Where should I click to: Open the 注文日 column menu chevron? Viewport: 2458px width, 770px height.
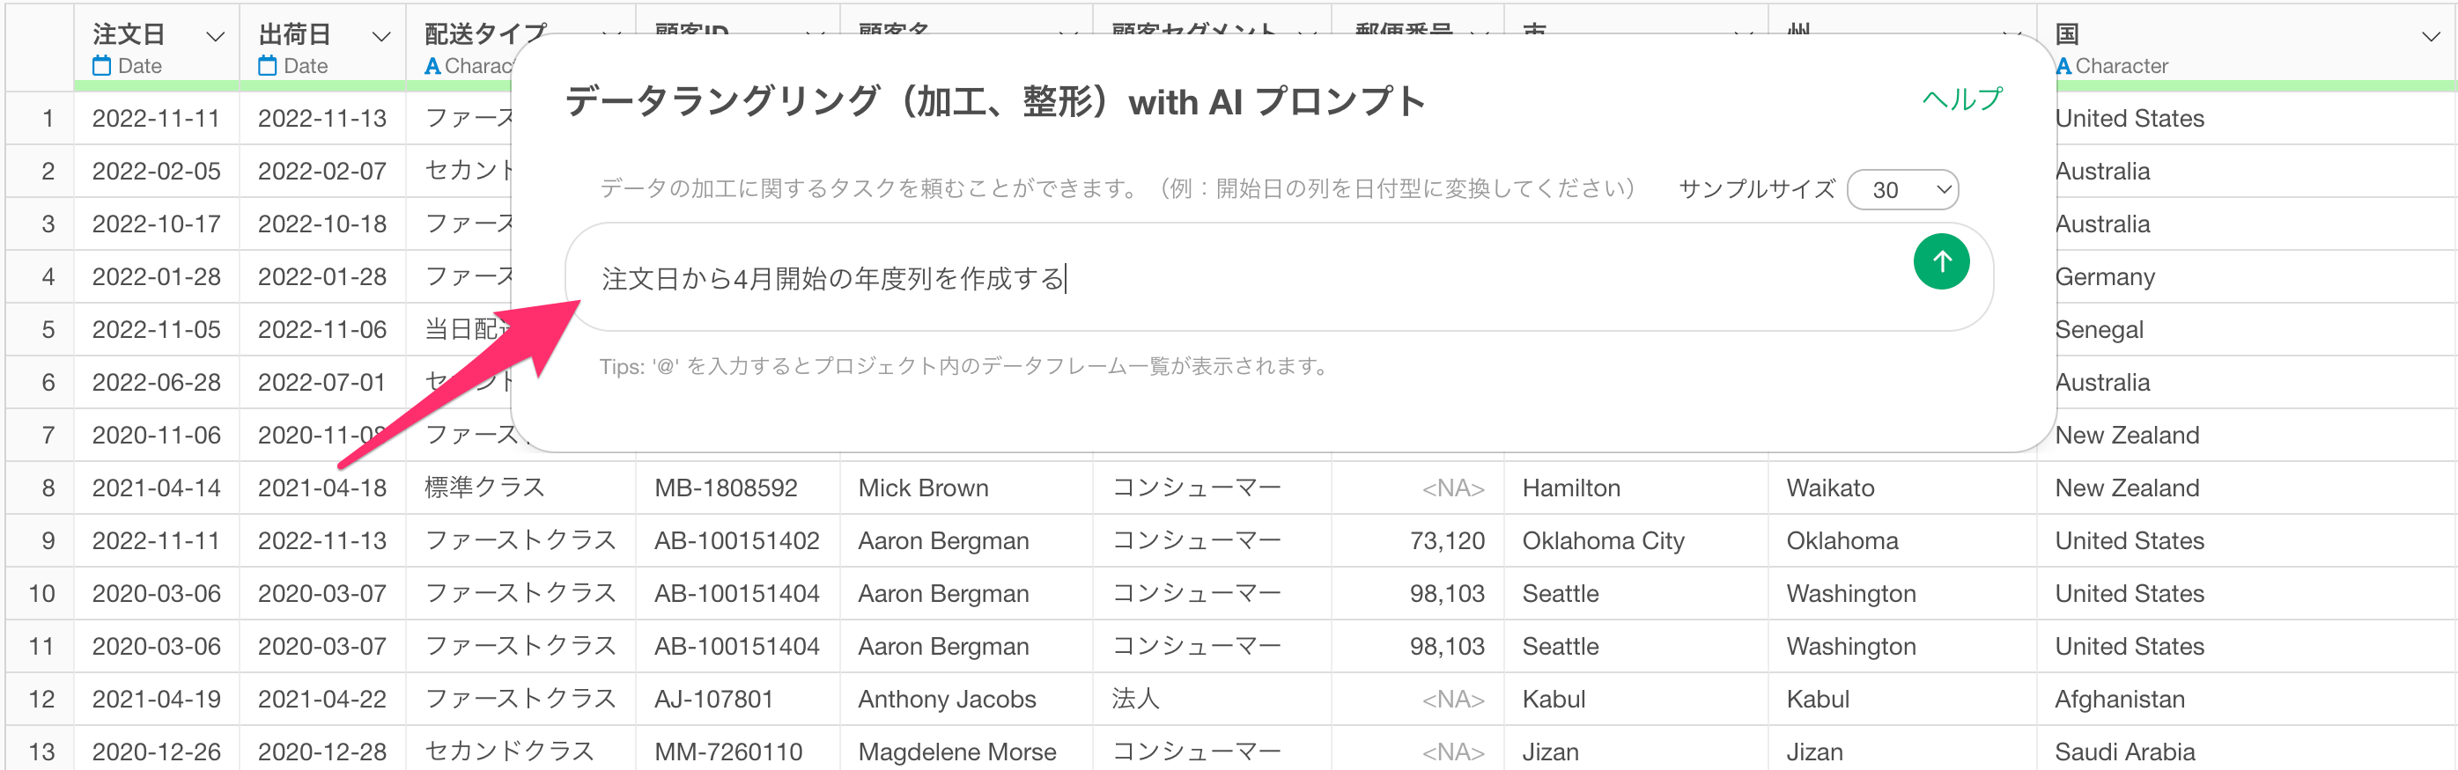(216, 37)
